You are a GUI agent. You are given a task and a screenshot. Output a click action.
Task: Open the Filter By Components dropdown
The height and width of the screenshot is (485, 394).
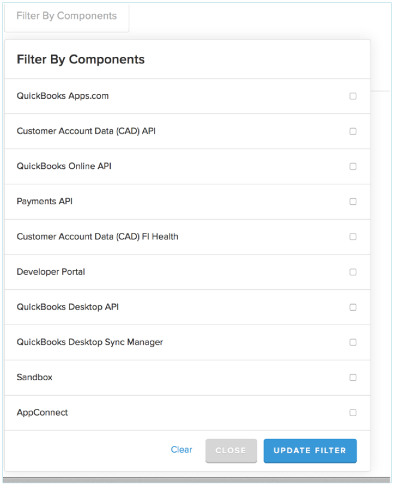point(66,17)
